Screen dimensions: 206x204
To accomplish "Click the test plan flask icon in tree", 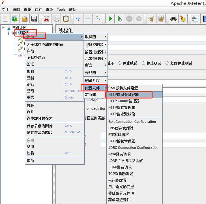I will pyautogui.click(x=9, y=28).
